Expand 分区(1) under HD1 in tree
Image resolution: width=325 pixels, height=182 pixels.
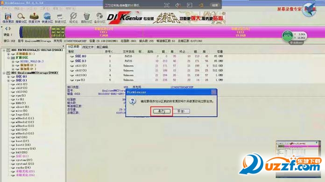[x=8, y=81]
